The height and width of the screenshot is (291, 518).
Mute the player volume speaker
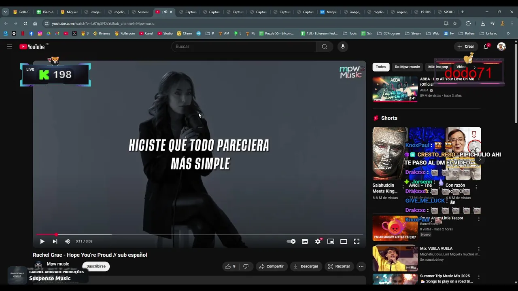(x=68, y=241)
